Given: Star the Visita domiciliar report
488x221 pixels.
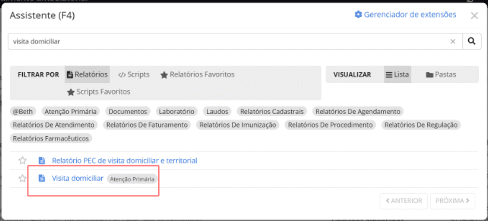Looking at the screenshot, I should (22, 178).
